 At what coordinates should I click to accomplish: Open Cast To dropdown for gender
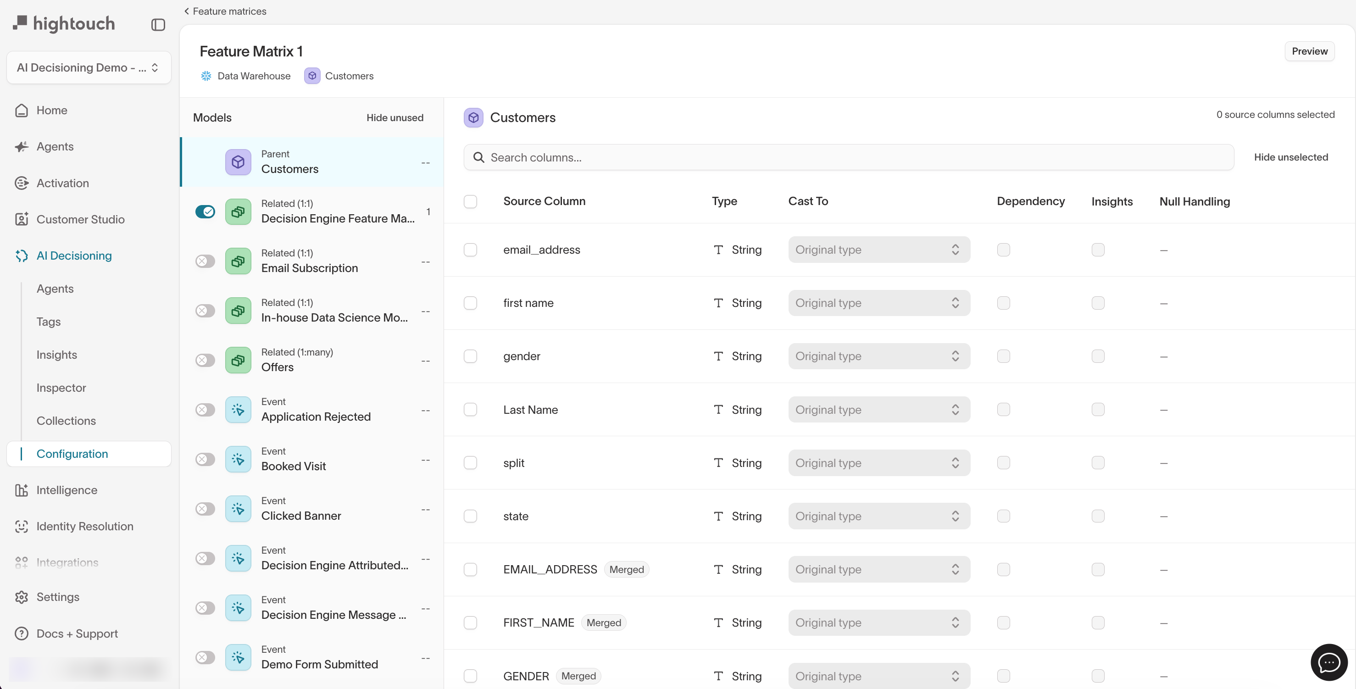878,356
